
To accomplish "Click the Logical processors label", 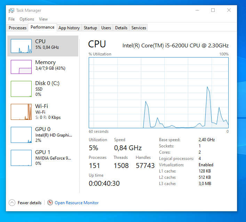I will coord(176,159).
